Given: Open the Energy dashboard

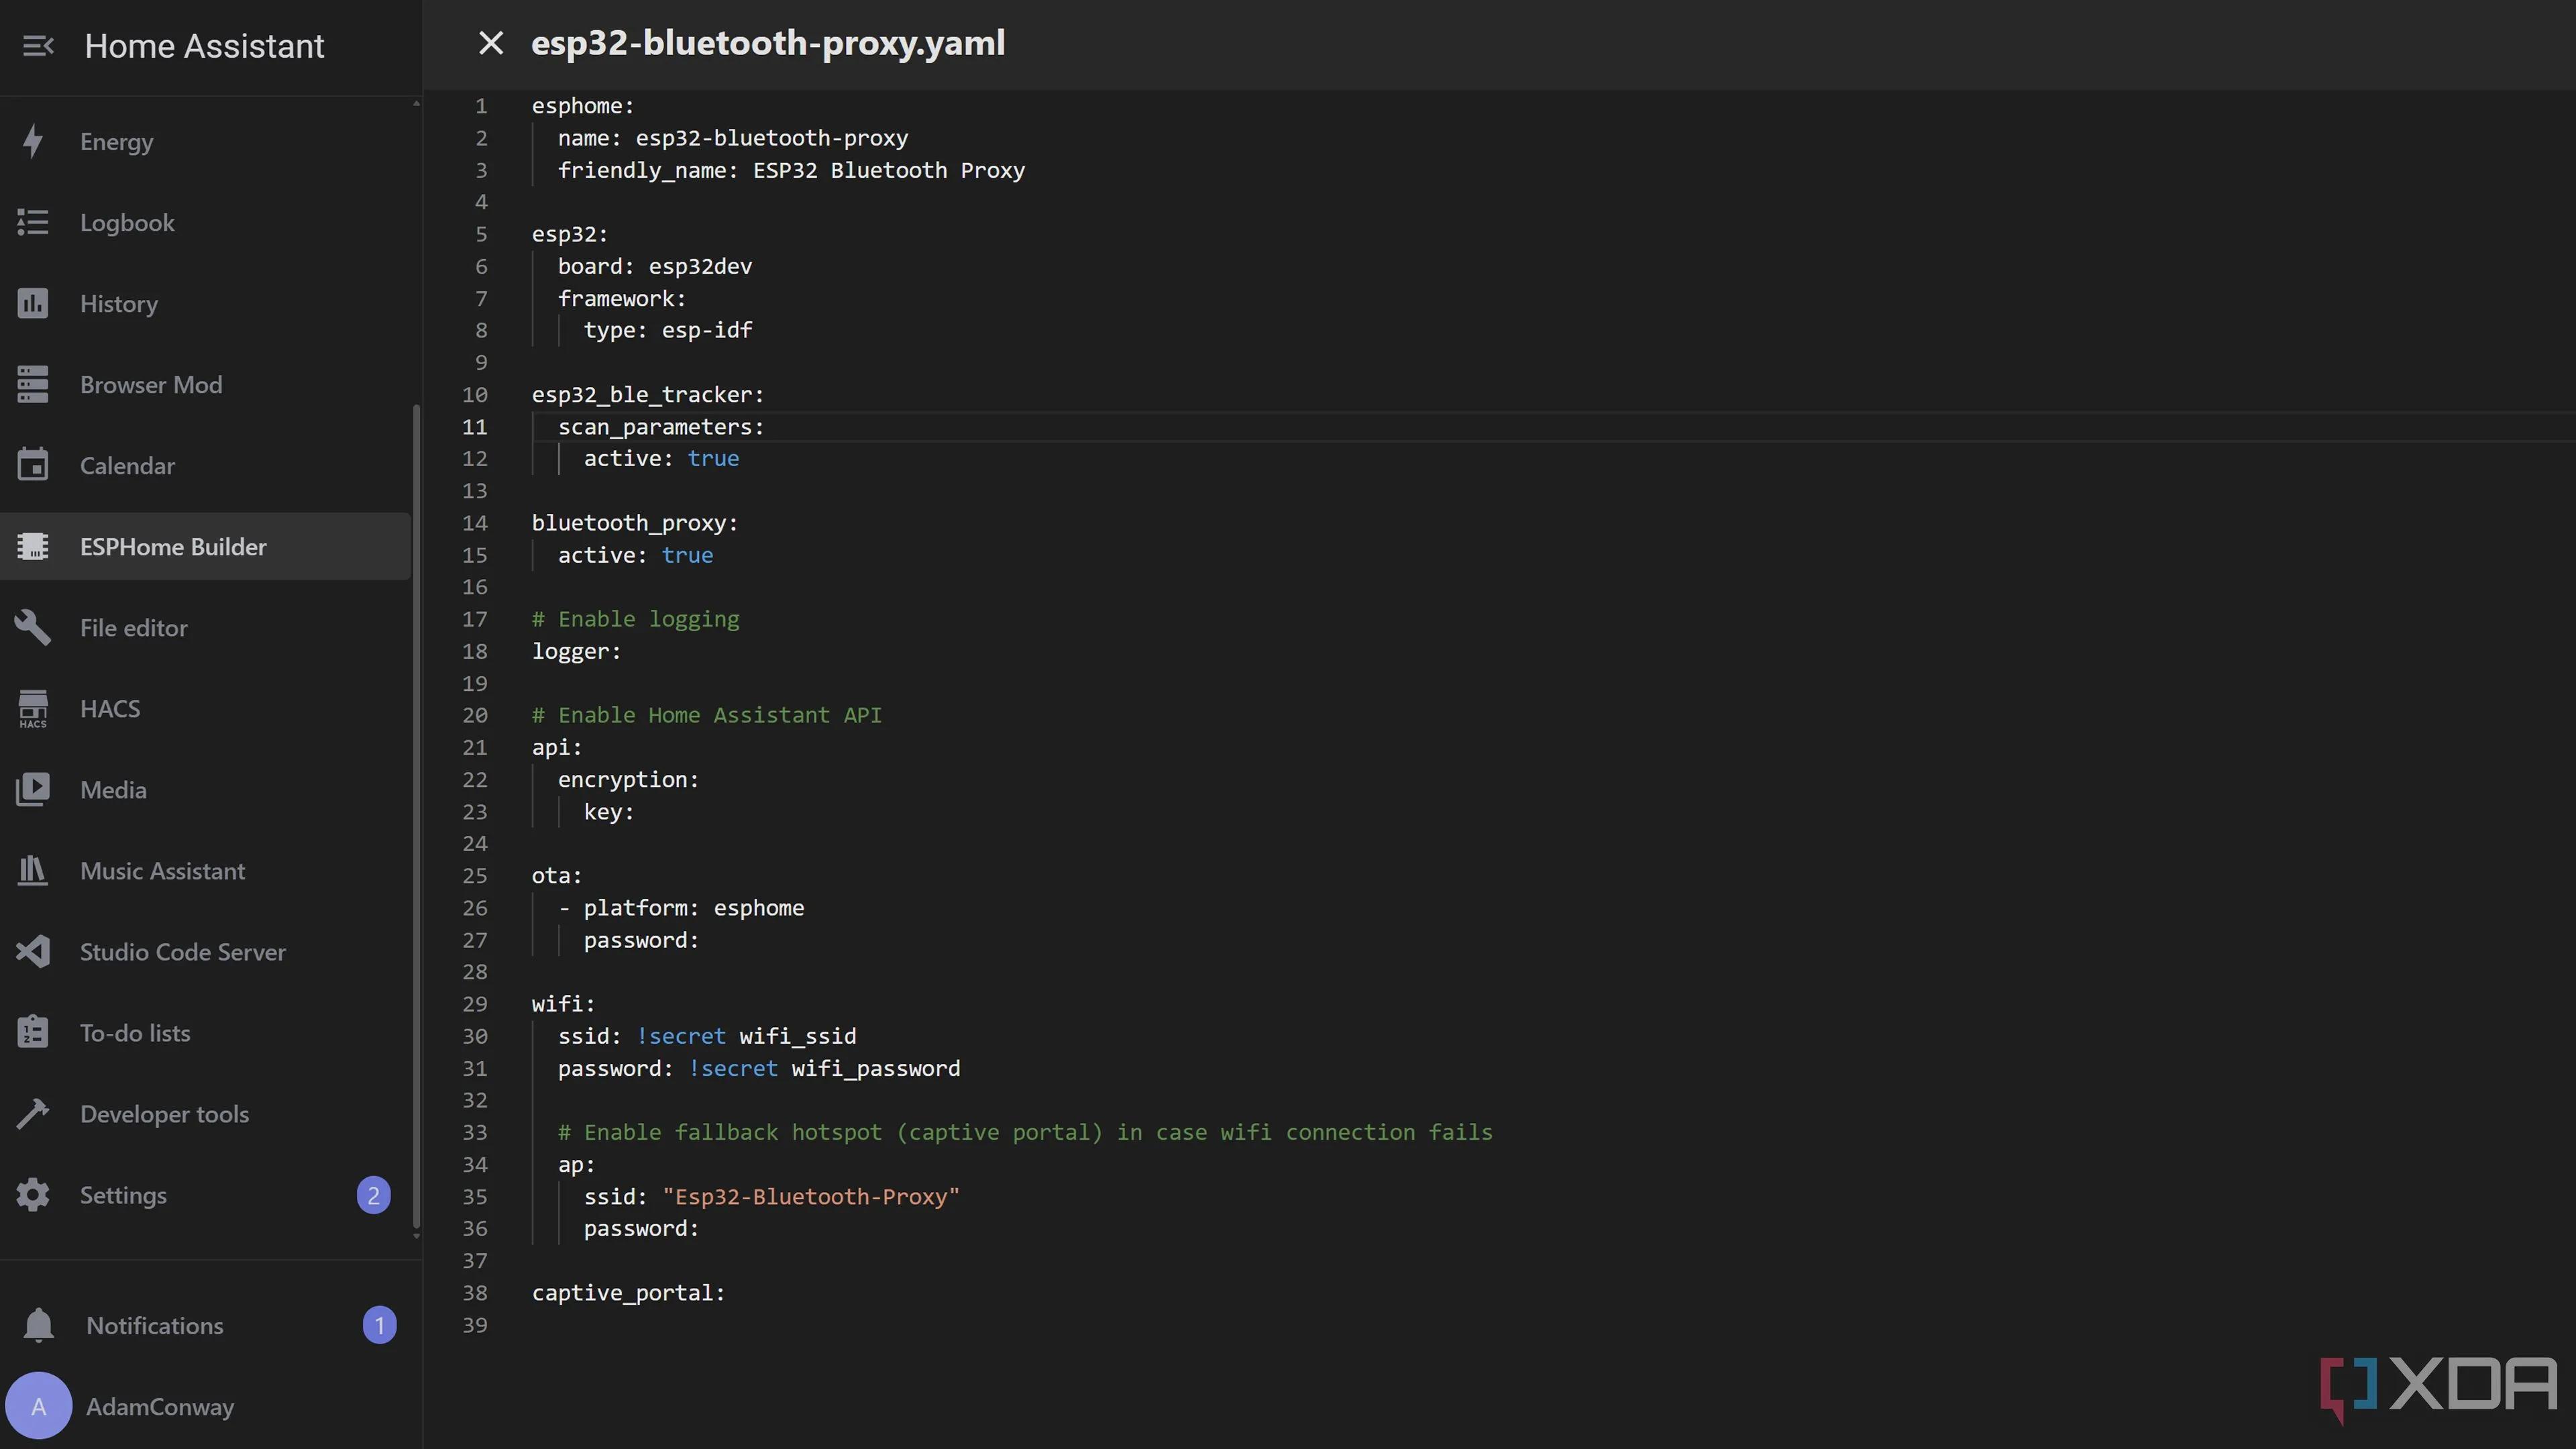Looking at the screenshot, I should [x=205, y=141].
